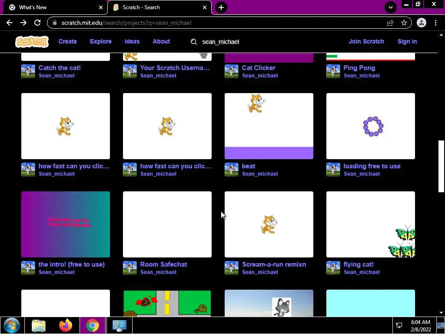Open the beat project title link
Screen dimensions: 445x334
pos(248,166)
